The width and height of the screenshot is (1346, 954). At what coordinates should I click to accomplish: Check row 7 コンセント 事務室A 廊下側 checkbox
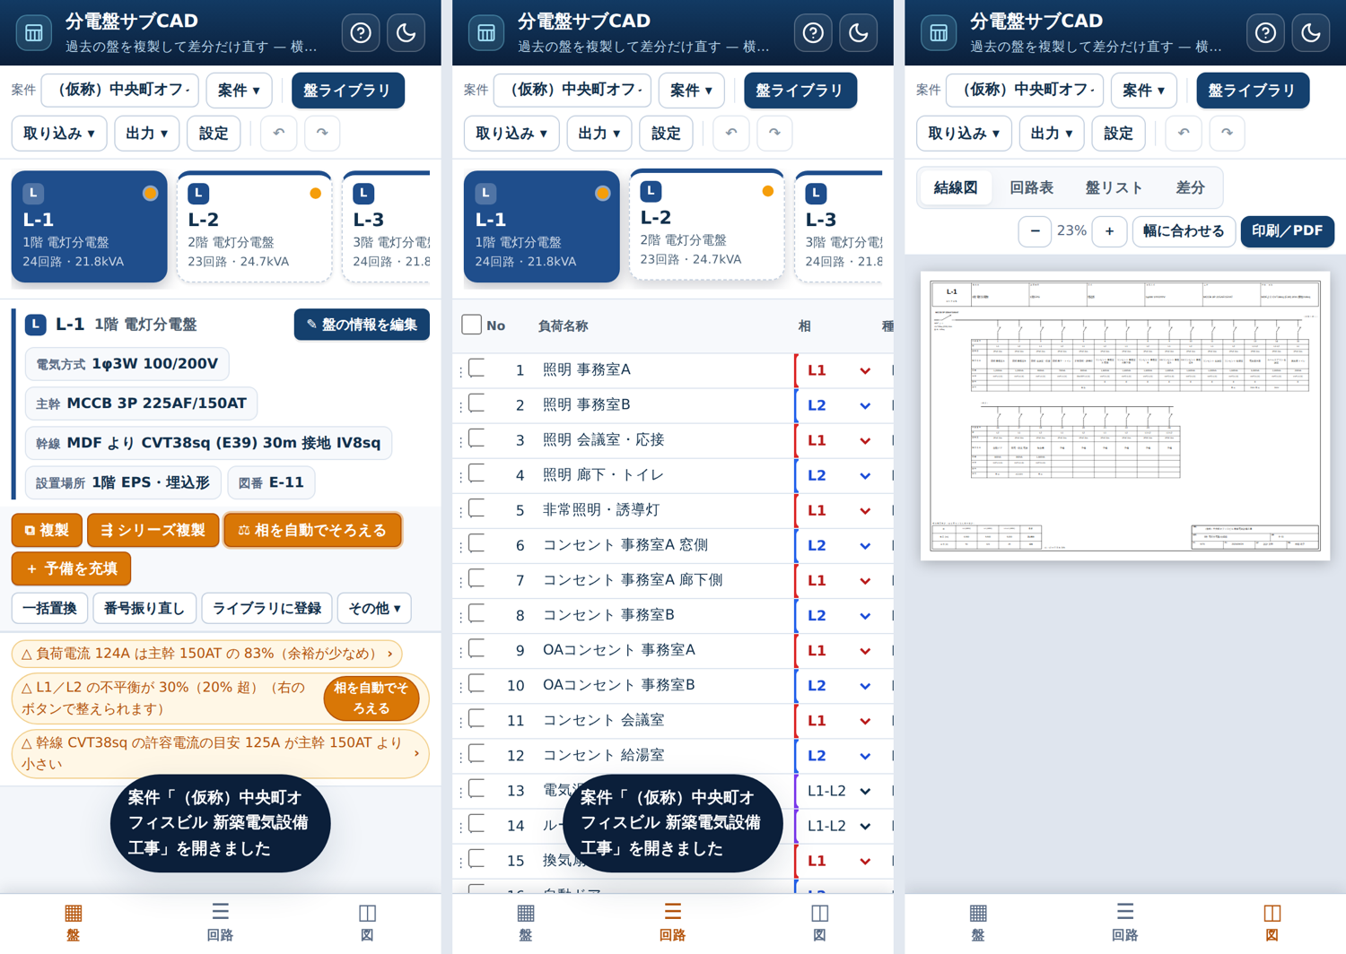[x=477, y=578]
